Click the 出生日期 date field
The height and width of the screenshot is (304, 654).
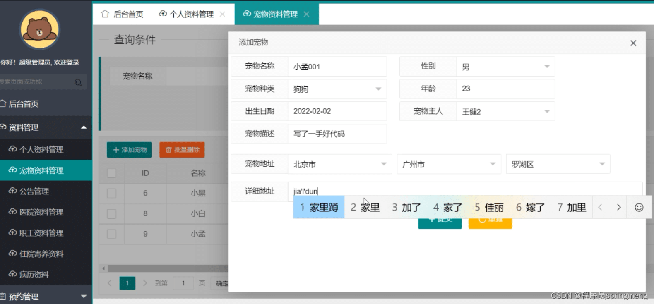coord(337,111)
